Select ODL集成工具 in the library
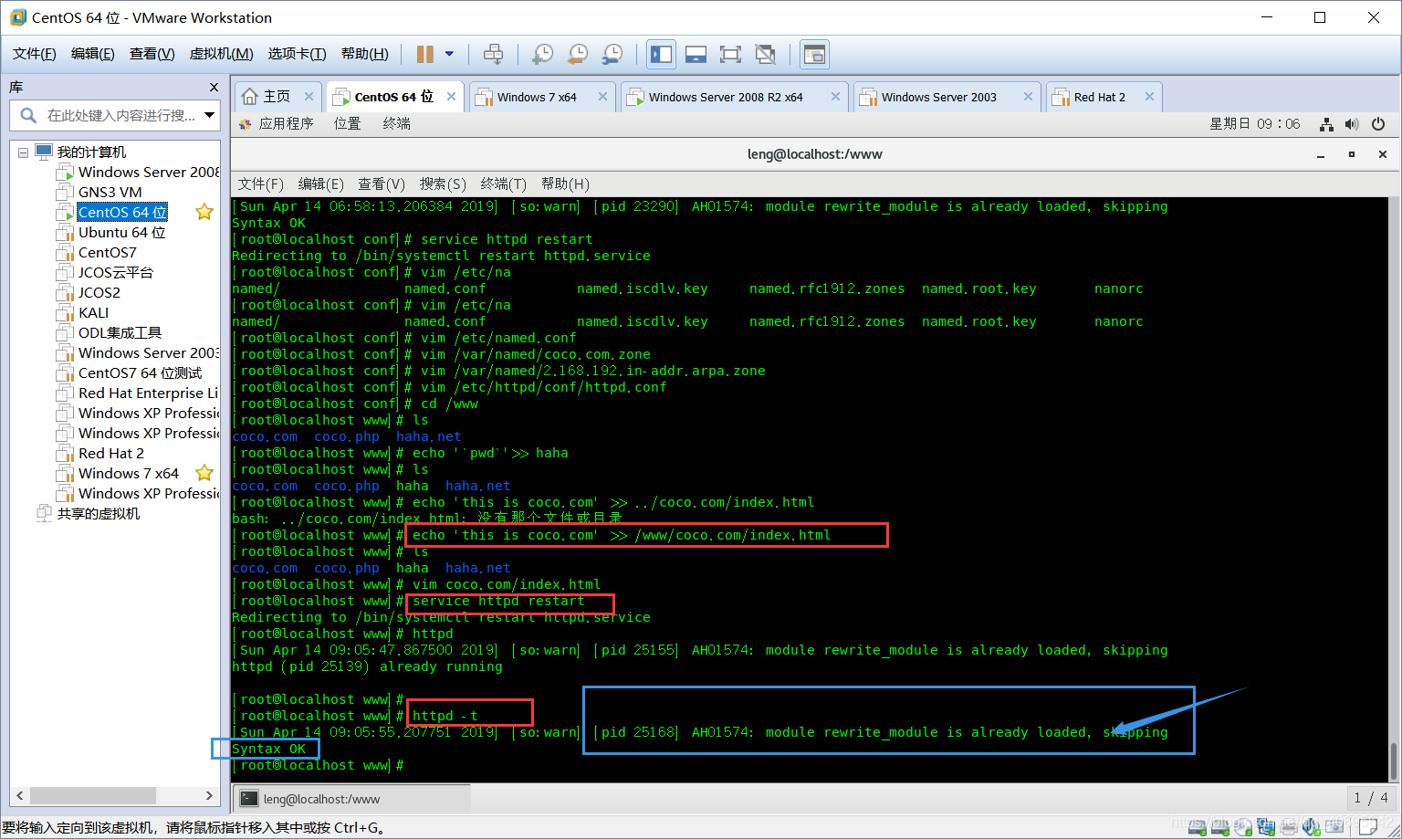The height and width of the screenshot is (839, 1402). tap(120, 332)
